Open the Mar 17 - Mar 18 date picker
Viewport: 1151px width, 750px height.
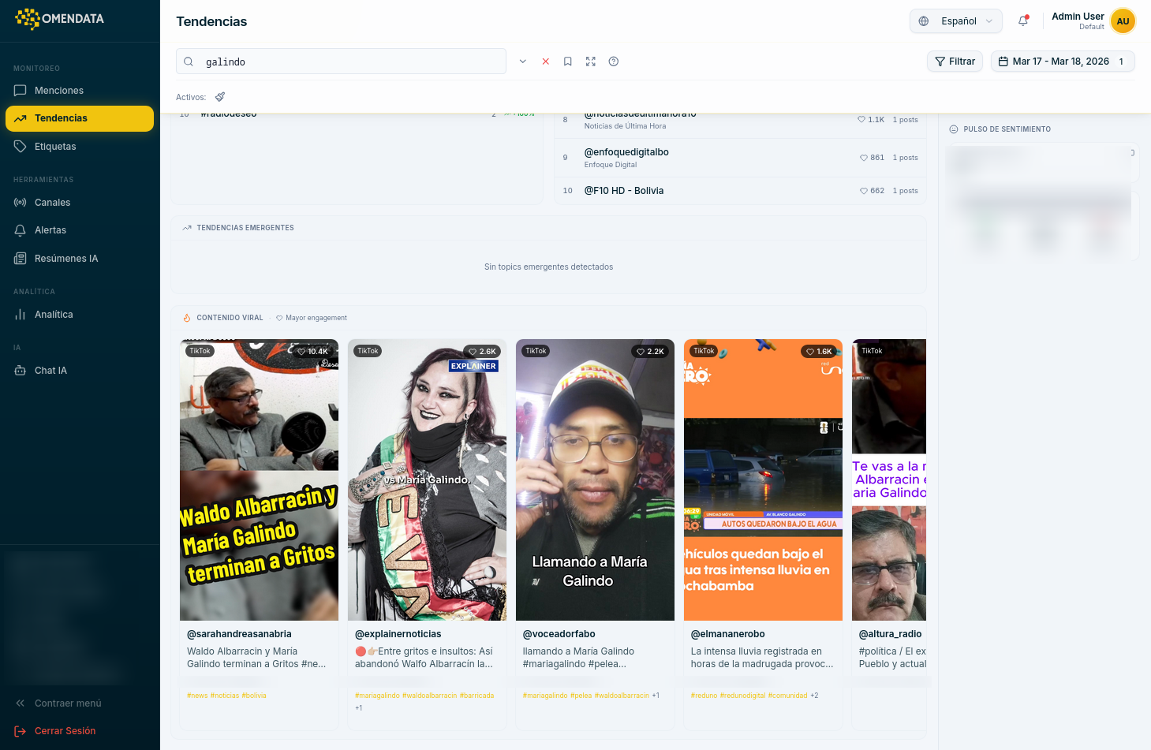pyautogui.click(x=1062, y=61)
